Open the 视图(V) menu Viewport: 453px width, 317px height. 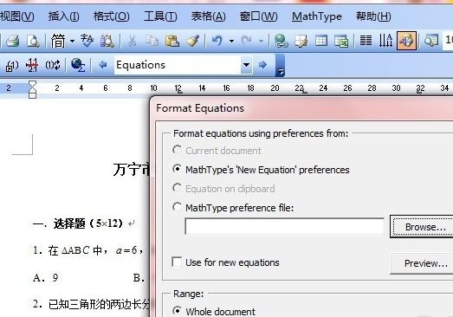[x=16, y=16]
